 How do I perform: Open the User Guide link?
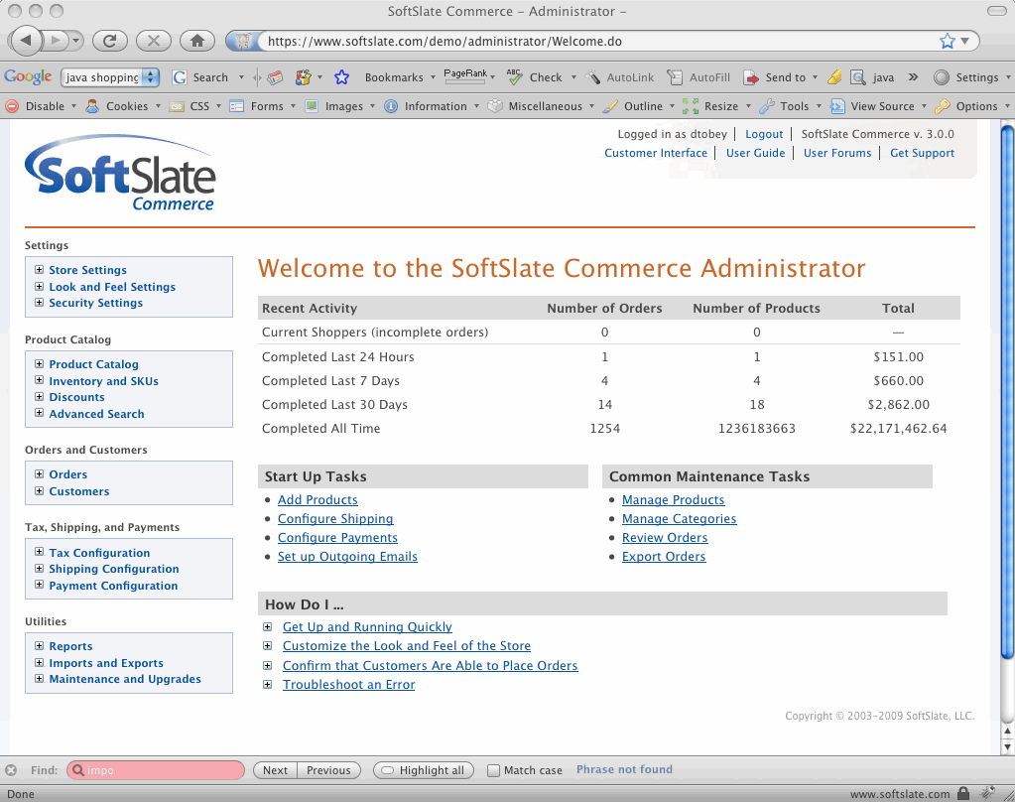tap(755, 153)
